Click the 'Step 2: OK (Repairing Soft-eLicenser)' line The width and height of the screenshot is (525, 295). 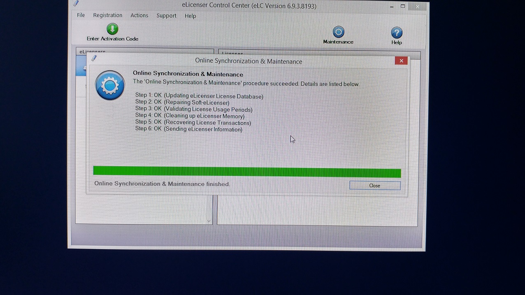pyautogui.click(x=182, y=102)
